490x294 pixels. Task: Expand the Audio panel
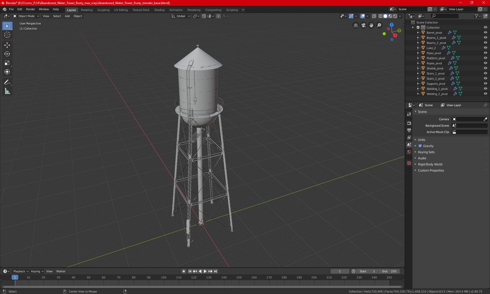(422, 158)
